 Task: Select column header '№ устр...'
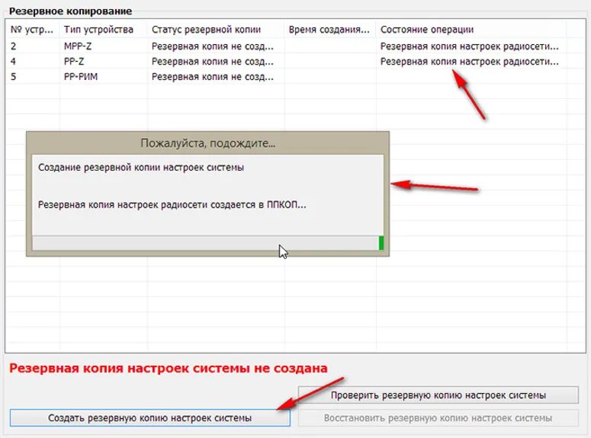pyautogui.click(x=32, y=30)
